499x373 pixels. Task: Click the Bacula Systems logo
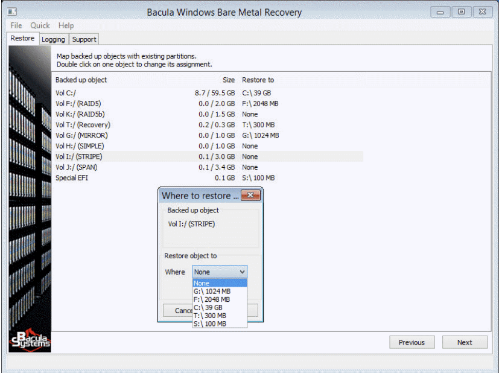coord(30,341)
